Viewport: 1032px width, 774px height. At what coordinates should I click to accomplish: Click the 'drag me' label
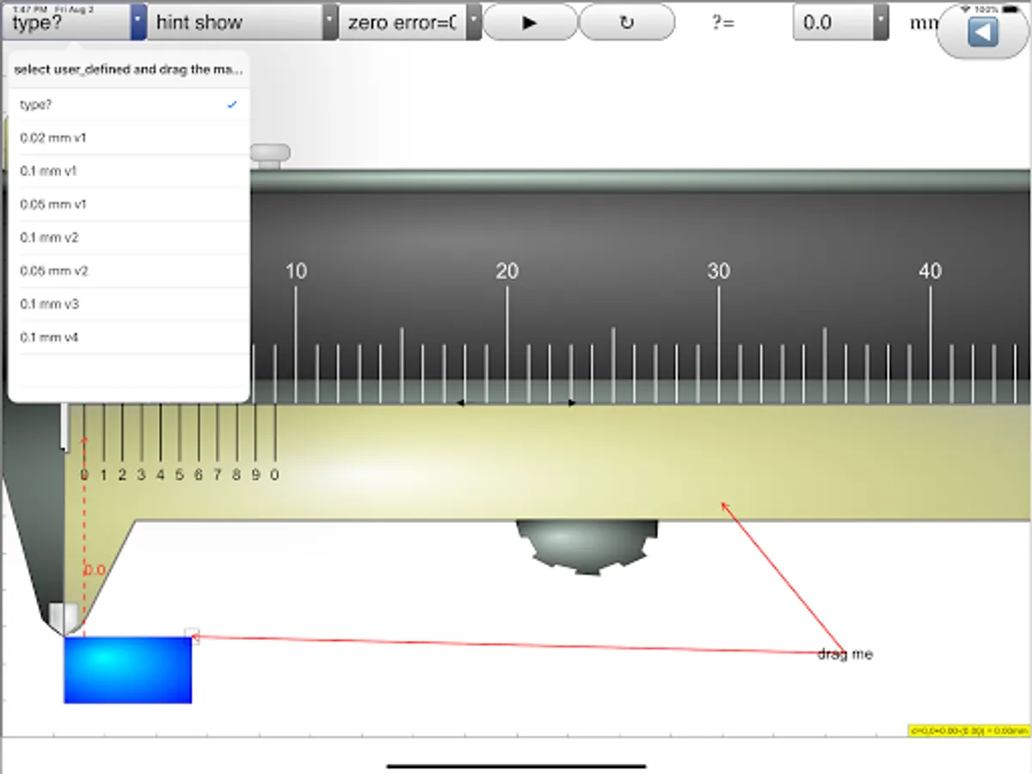845,654
